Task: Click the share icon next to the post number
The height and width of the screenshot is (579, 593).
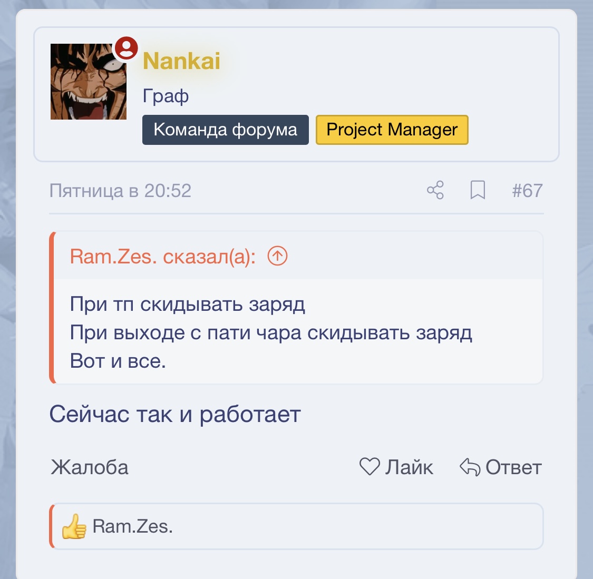Action: [x=435, y=190]
